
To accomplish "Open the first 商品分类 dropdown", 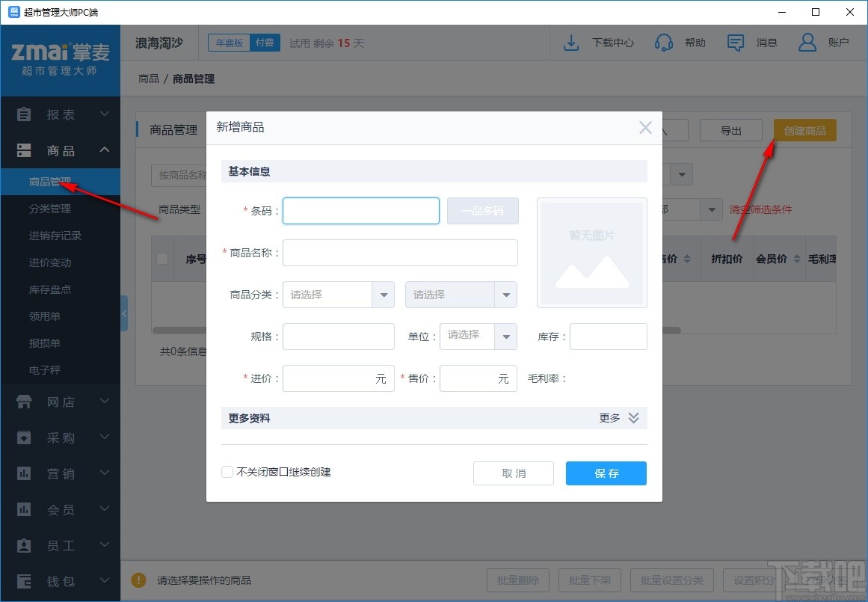I will click(384, 295).
